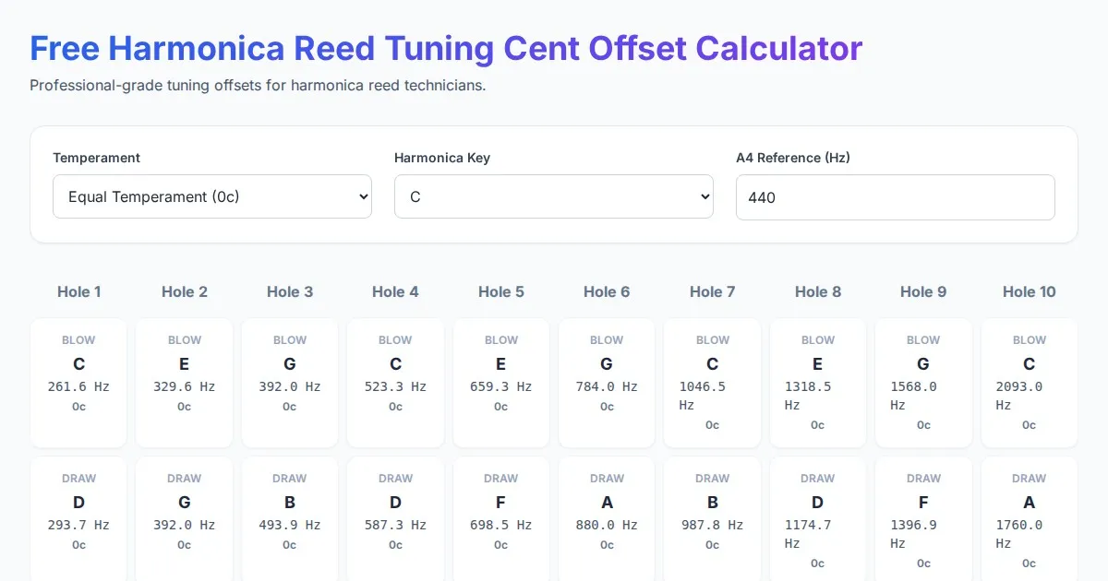Click the Hole 7 column header
1108x581 pixels.
[712, 291]
